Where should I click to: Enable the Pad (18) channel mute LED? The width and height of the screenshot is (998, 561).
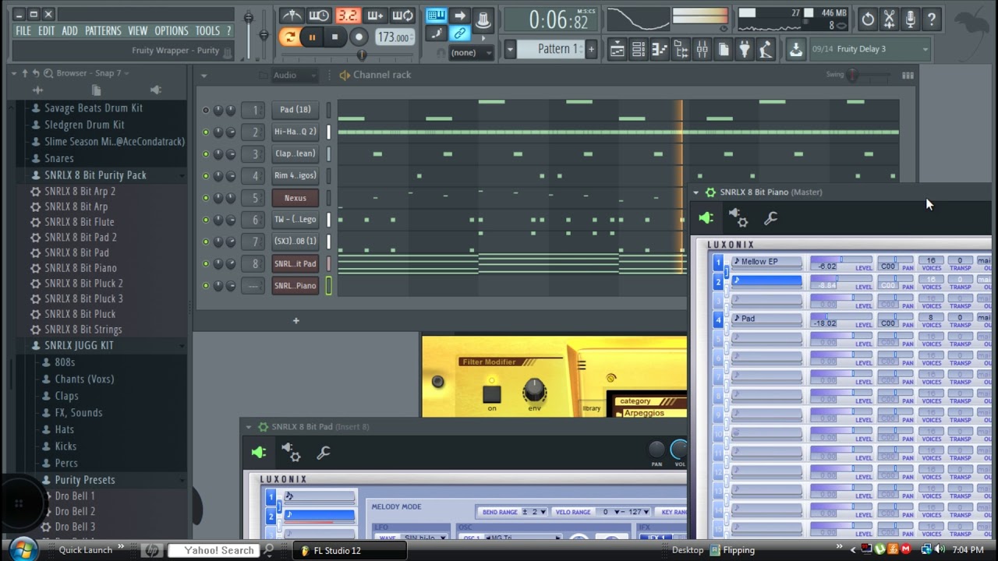(206, 111)
